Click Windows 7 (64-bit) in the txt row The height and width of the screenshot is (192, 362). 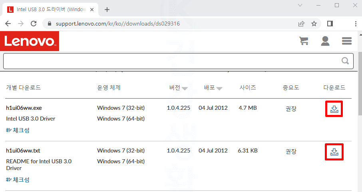[121, 161]
